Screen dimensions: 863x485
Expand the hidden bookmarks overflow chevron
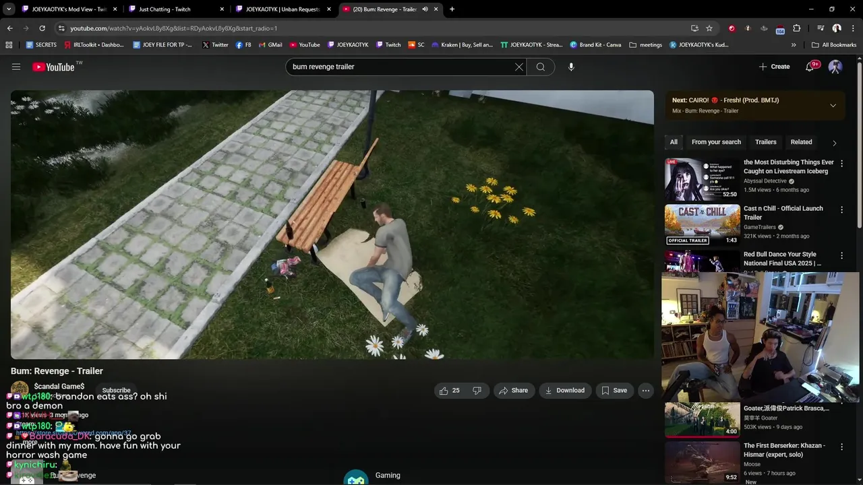pos(794,45)
